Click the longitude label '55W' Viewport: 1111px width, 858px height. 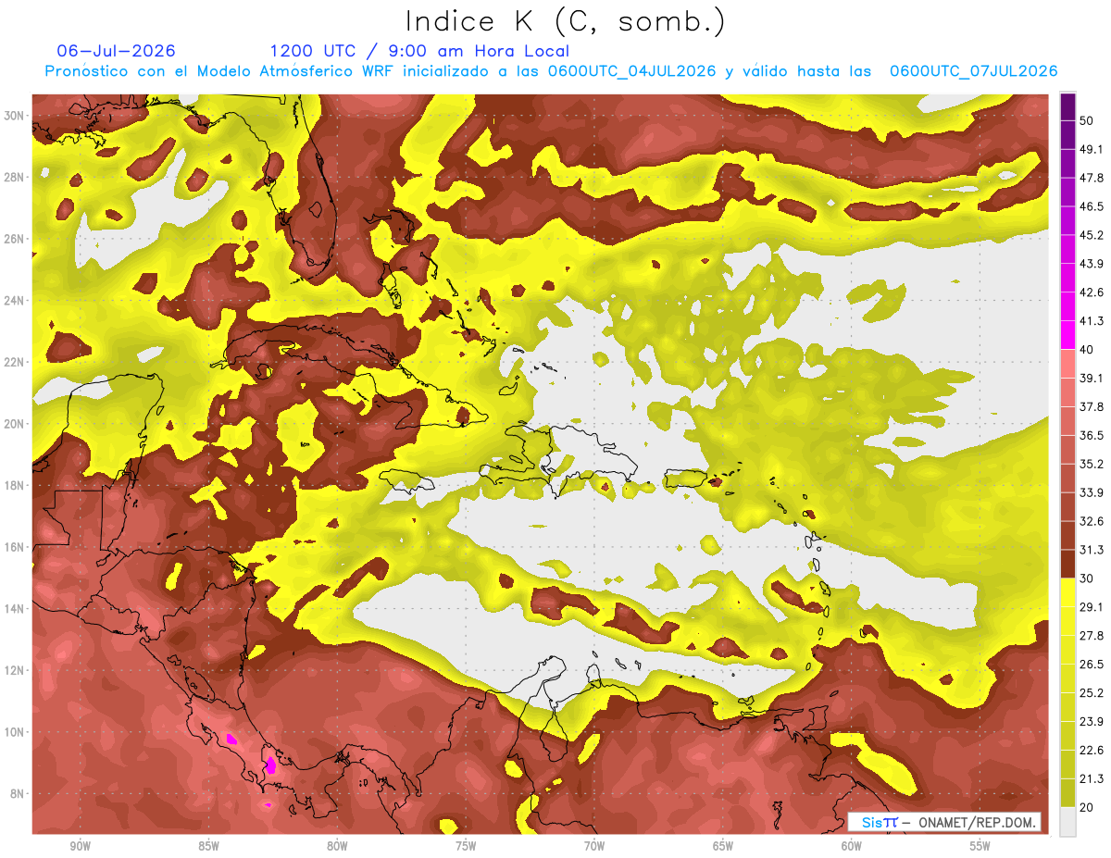(x=980, y=846)
